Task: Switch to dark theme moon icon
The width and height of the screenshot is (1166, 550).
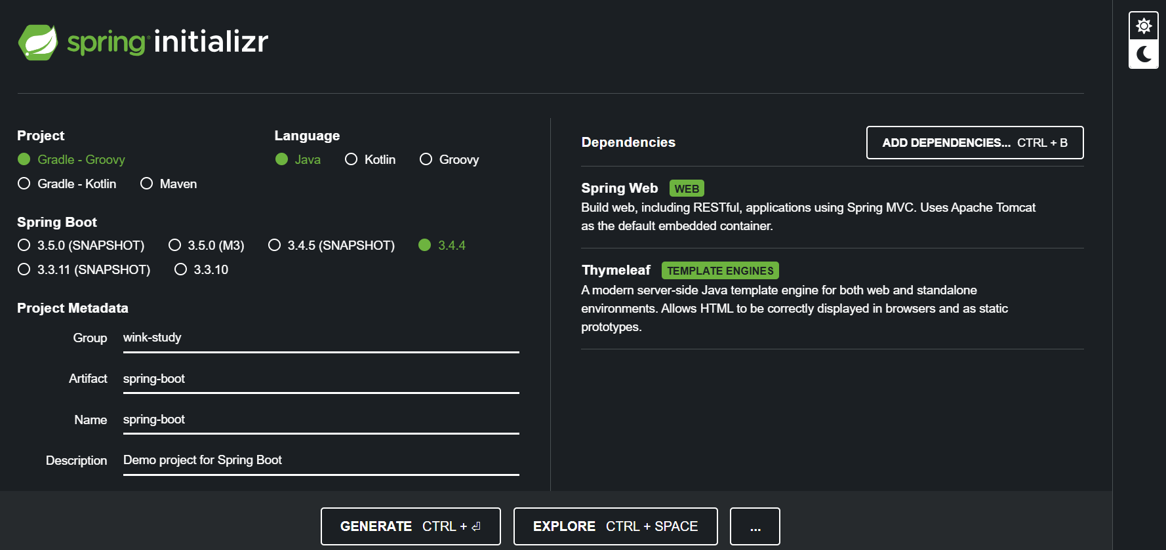Action: click(x=1144, y=54)
